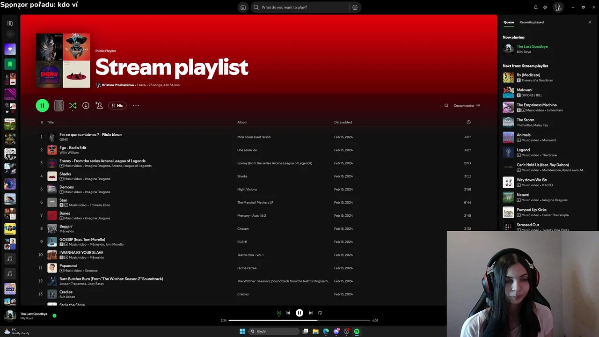This screenshot has width=599, height=337.
Task: Toggle shuffle beside the playlist play button
Action: (x=73, y=106)
